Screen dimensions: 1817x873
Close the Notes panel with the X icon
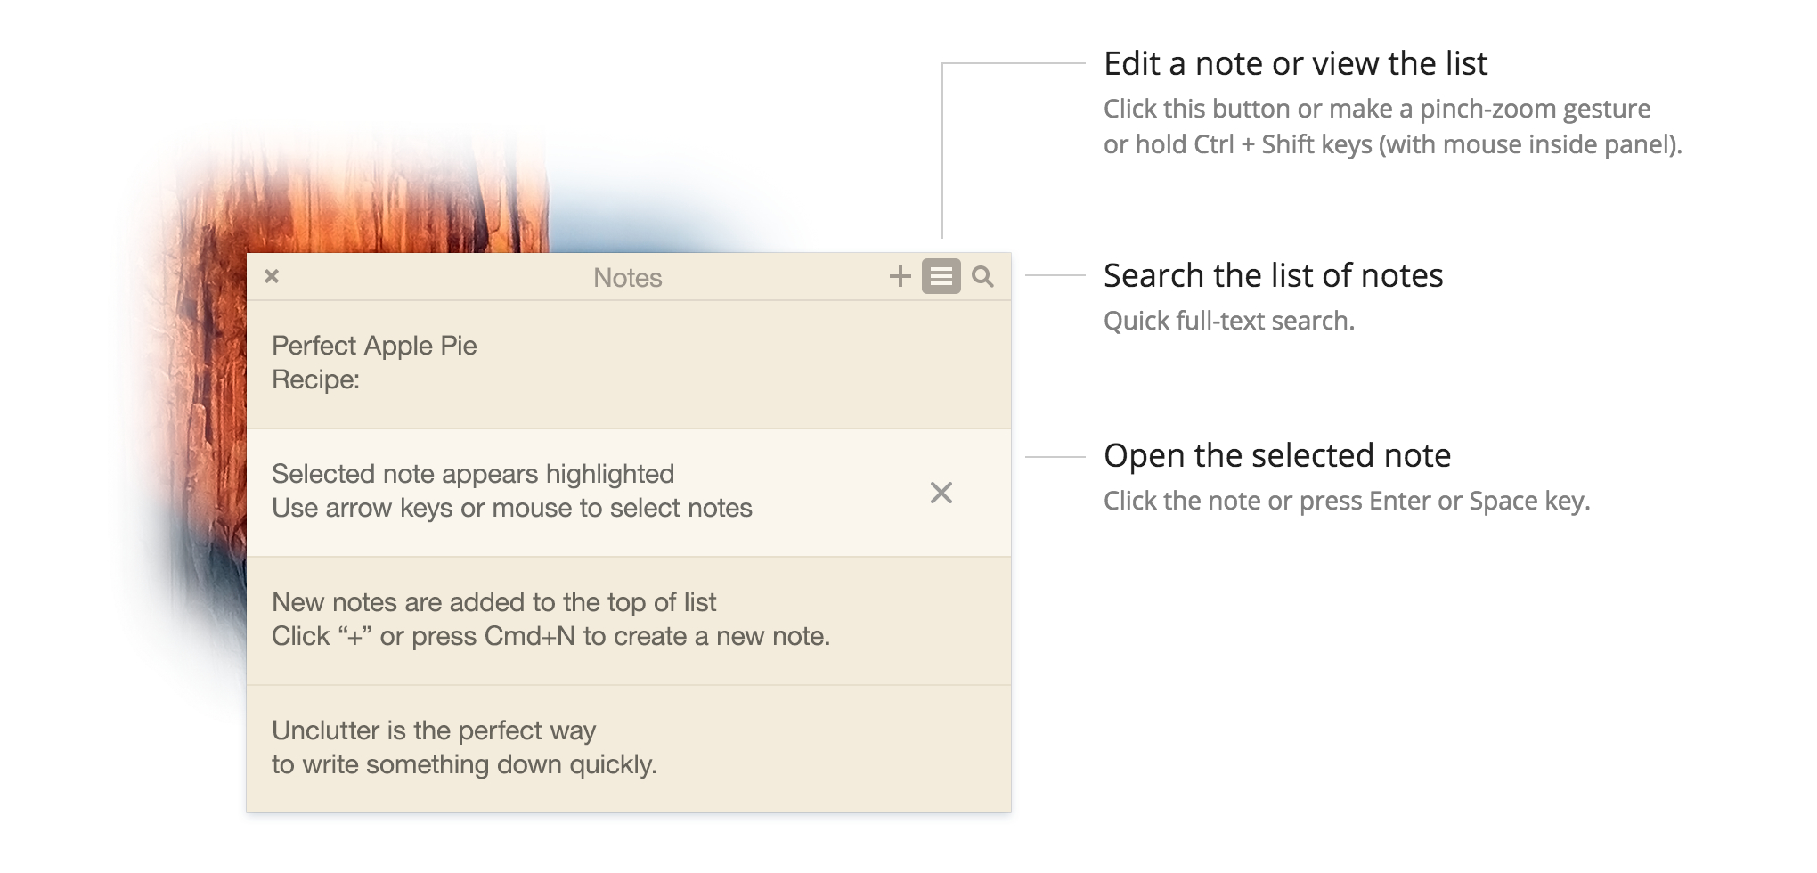coord(272,277)
